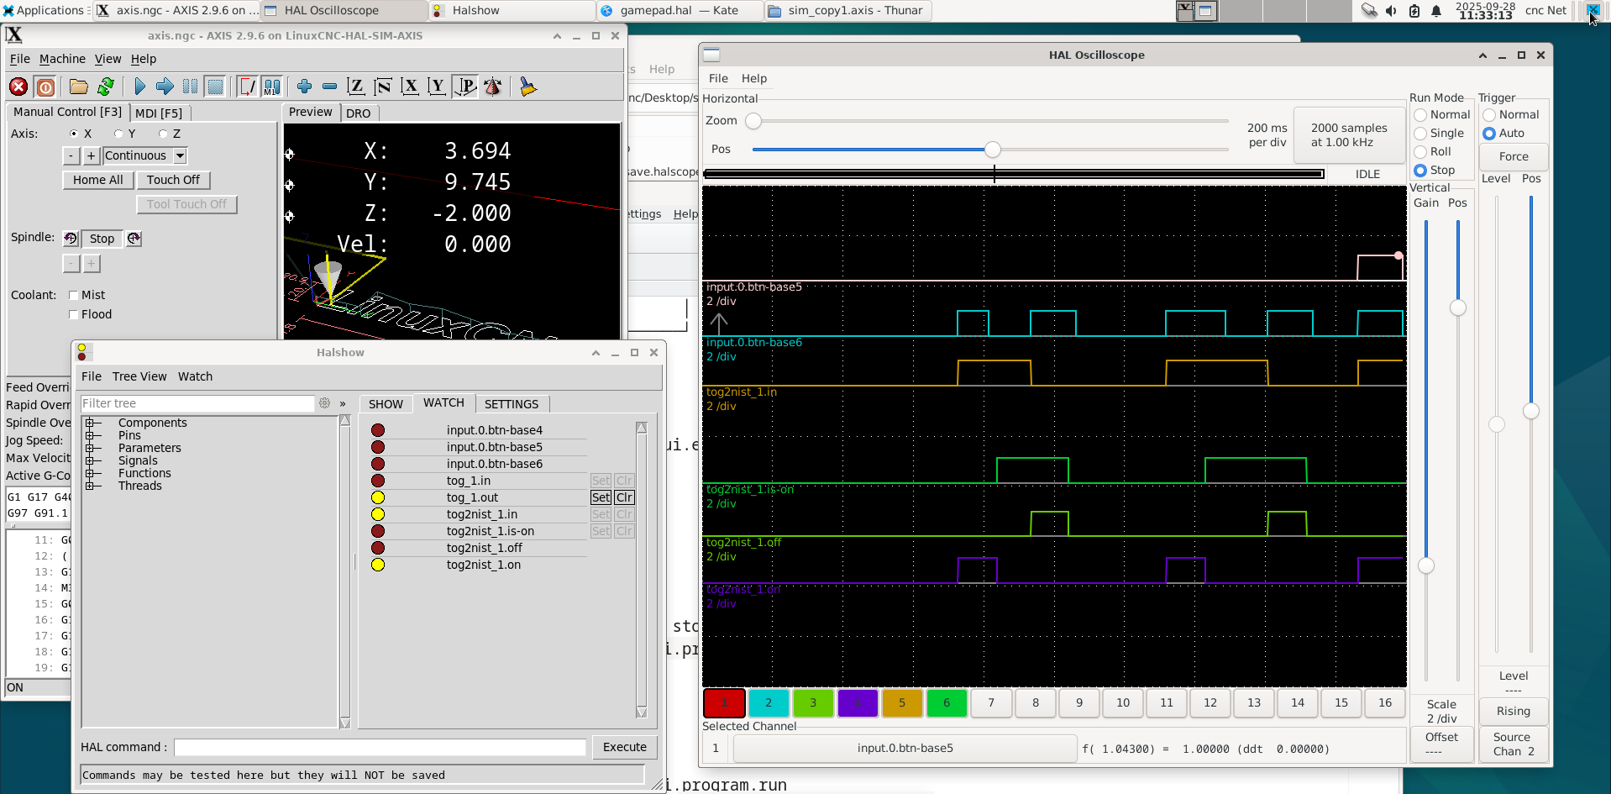
Task: Switch to the MDI [F5] tab
Action: pyautogui.click(x=159, y=113)
